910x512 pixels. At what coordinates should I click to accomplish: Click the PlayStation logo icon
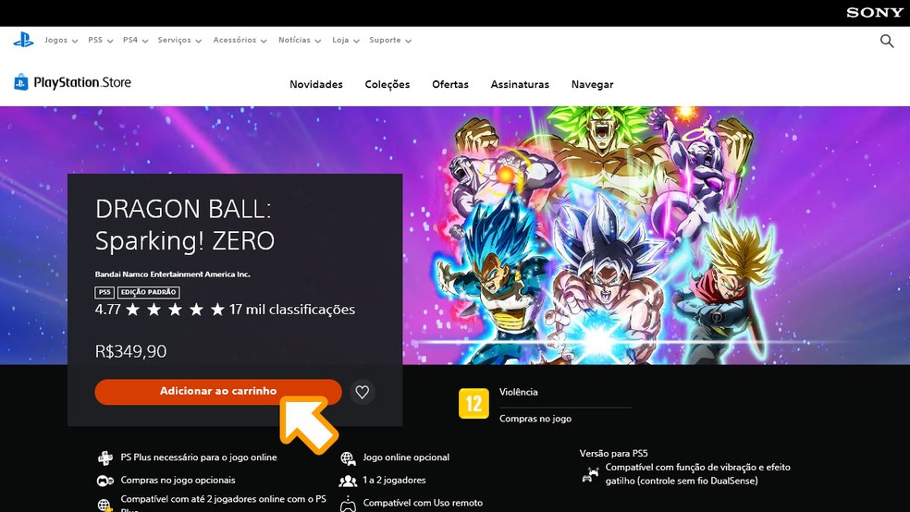pos(23,40)
